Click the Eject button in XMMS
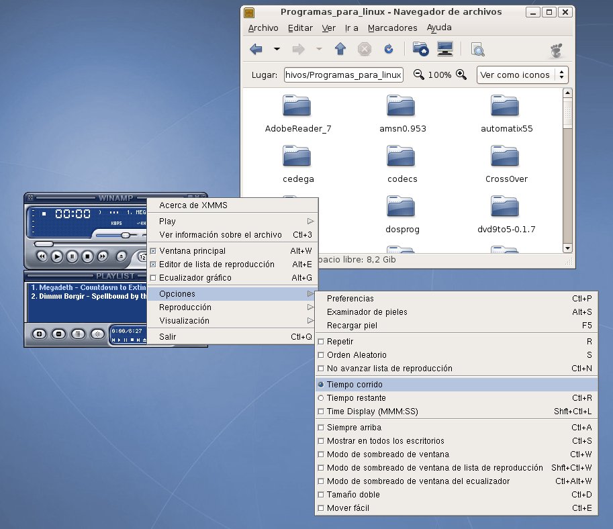This screenshot has width=613, height=529. pos(122,256)
